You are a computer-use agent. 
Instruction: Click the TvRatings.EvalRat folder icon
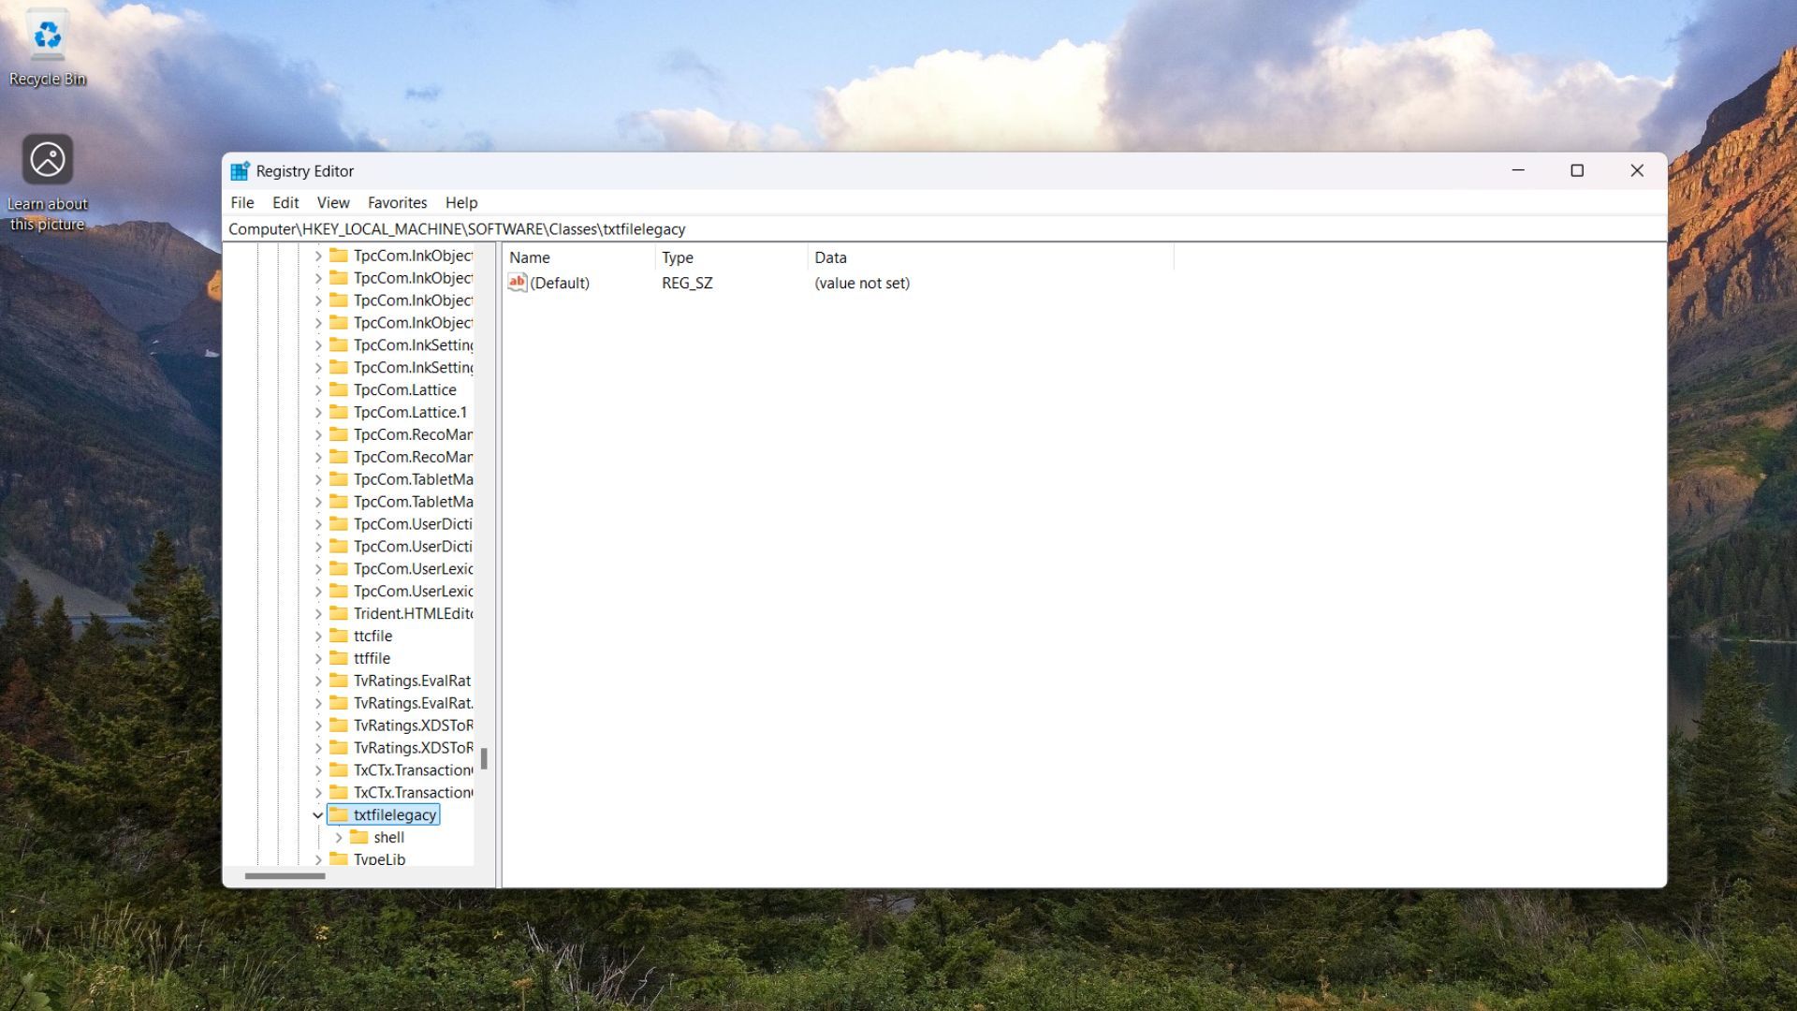[x=340, y=681]
